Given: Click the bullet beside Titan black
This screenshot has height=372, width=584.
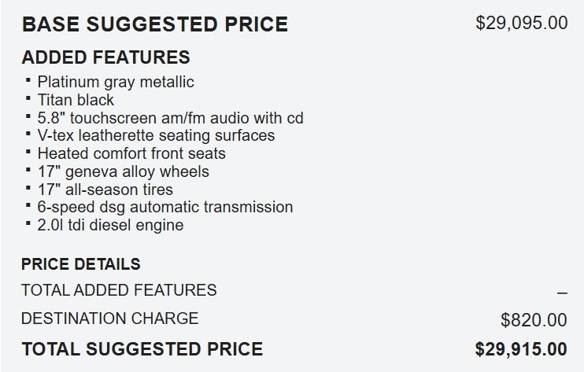Looking at the screenshot, I should (x=28, y=98).
